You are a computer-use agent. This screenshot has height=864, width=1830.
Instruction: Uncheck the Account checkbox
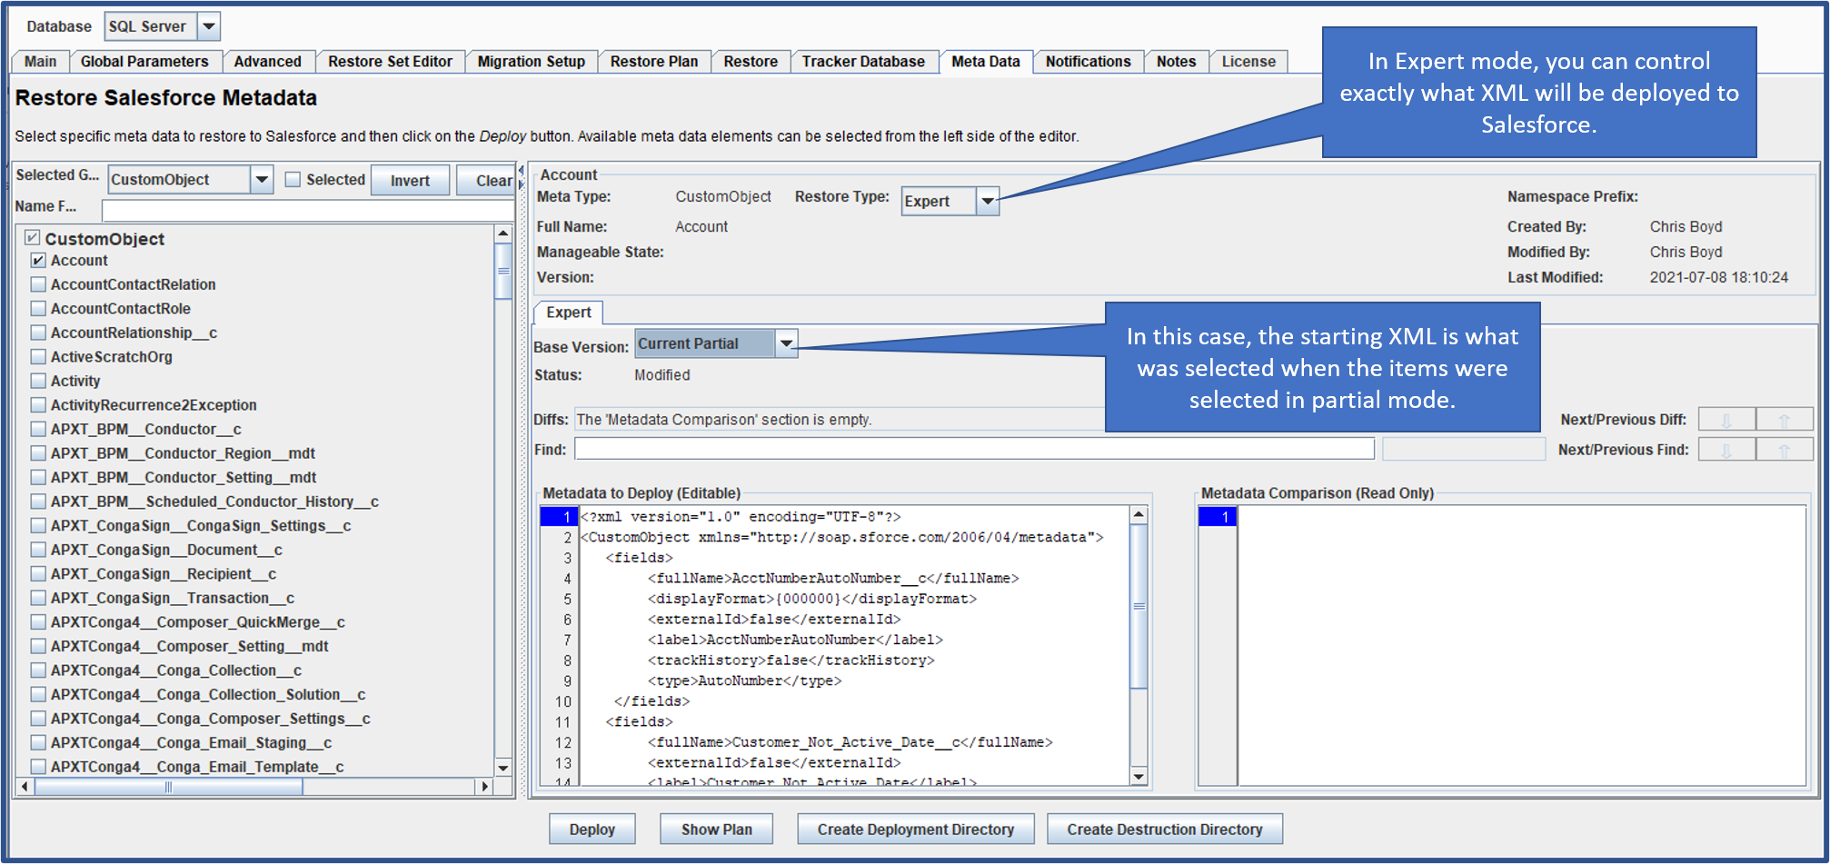click(38, 261)
